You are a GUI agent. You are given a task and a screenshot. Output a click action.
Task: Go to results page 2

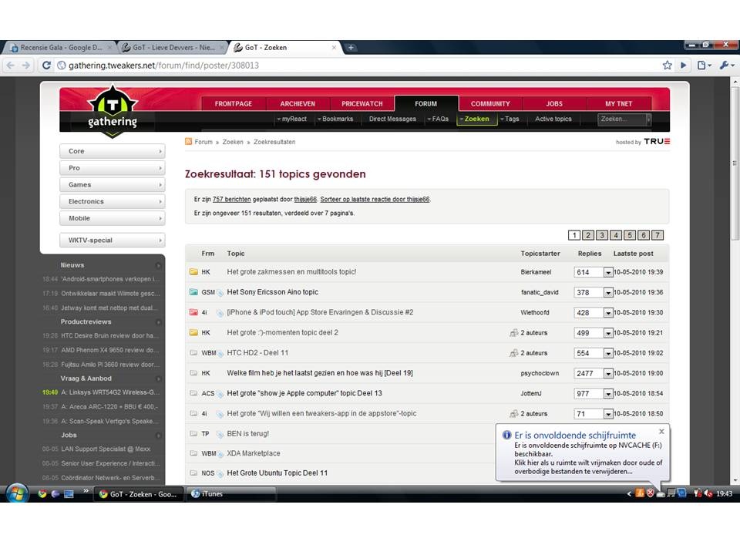coord(588,235)
